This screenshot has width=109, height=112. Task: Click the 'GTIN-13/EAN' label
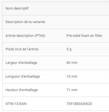click(x=16, y=104)
